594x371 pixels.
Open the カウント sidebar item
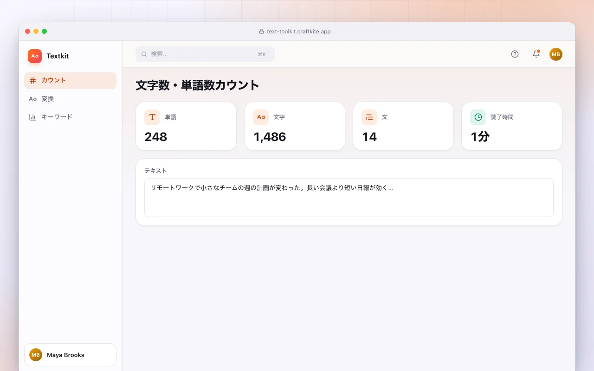70,80
